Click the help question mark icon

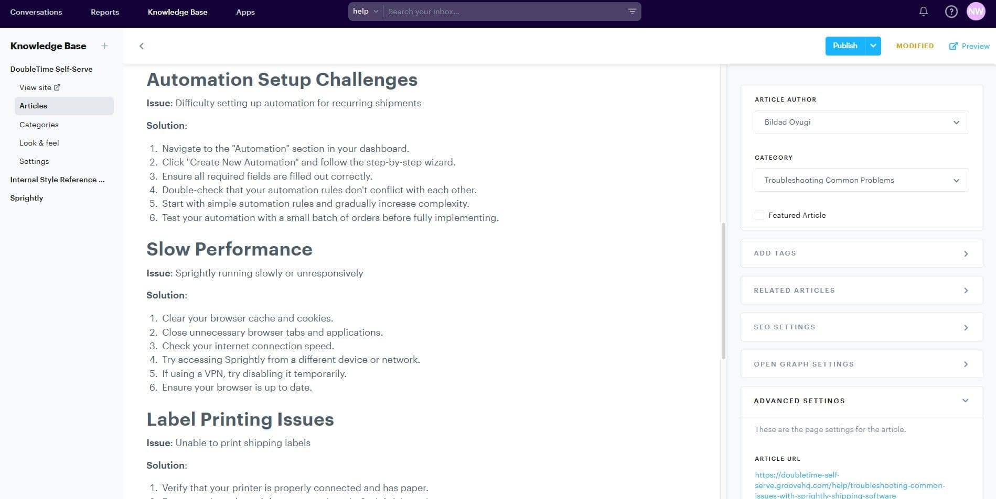951,11
